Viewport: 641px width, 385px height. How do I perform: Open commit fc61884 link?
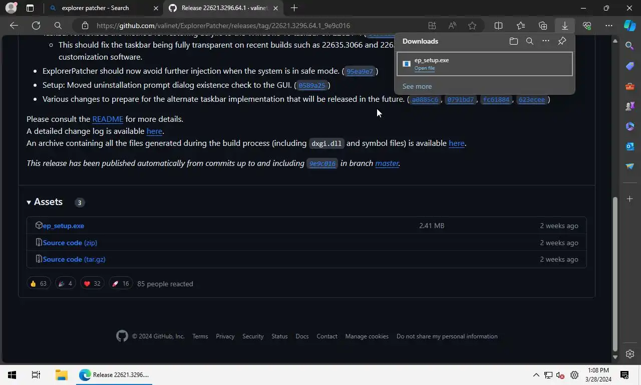pyautogui.click(x=496, y=99)
